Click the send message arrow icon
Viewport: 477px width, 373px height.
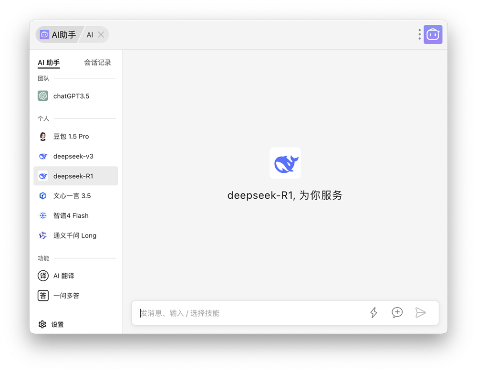420,313
